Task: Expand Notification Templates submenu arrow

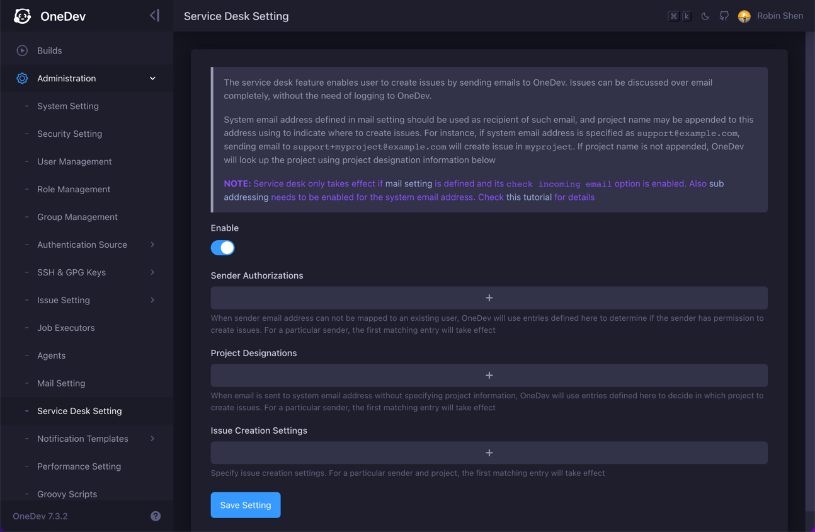Action: click(152, 439)
